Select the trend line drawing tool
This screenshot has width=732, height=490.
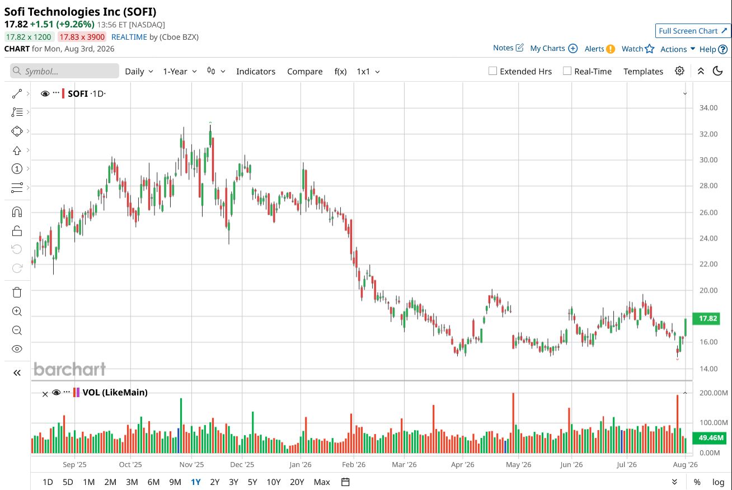pyautogui.click(x=17, y=93)
